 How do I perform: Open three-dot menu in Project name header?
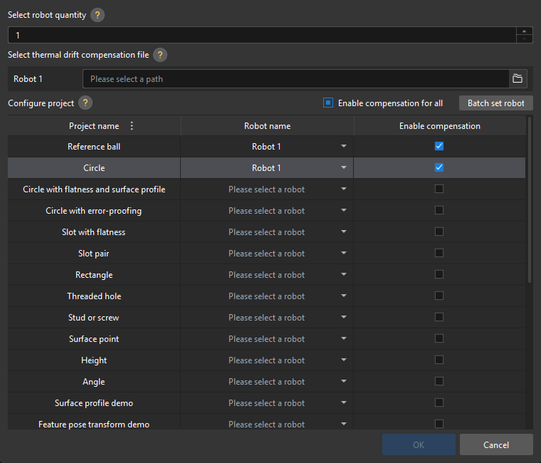[x=132, y=125]
